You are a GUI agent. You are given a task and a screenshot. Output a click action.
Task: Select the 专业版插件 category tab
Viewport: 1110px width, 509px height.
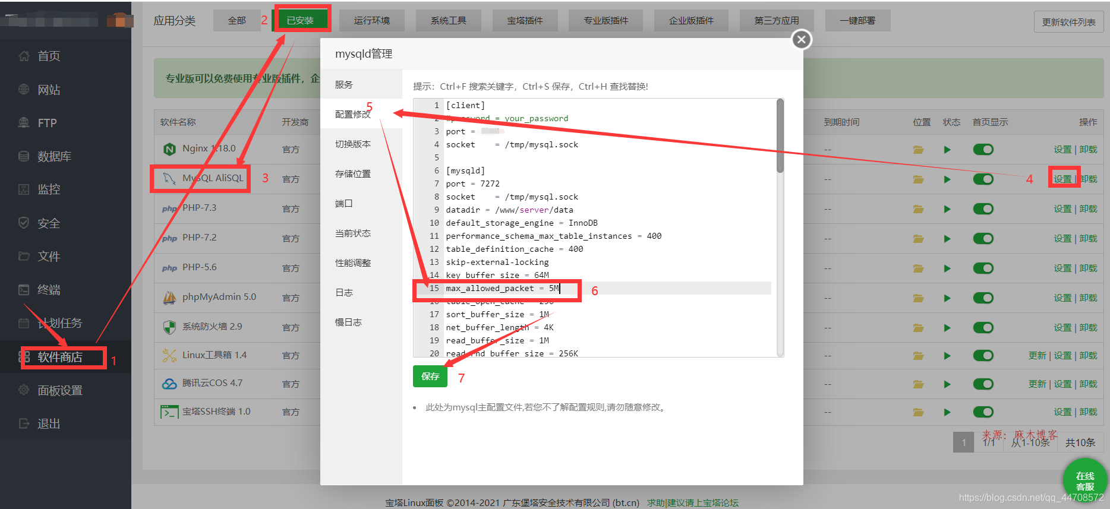pyautogui.click(x=606, y=21)
